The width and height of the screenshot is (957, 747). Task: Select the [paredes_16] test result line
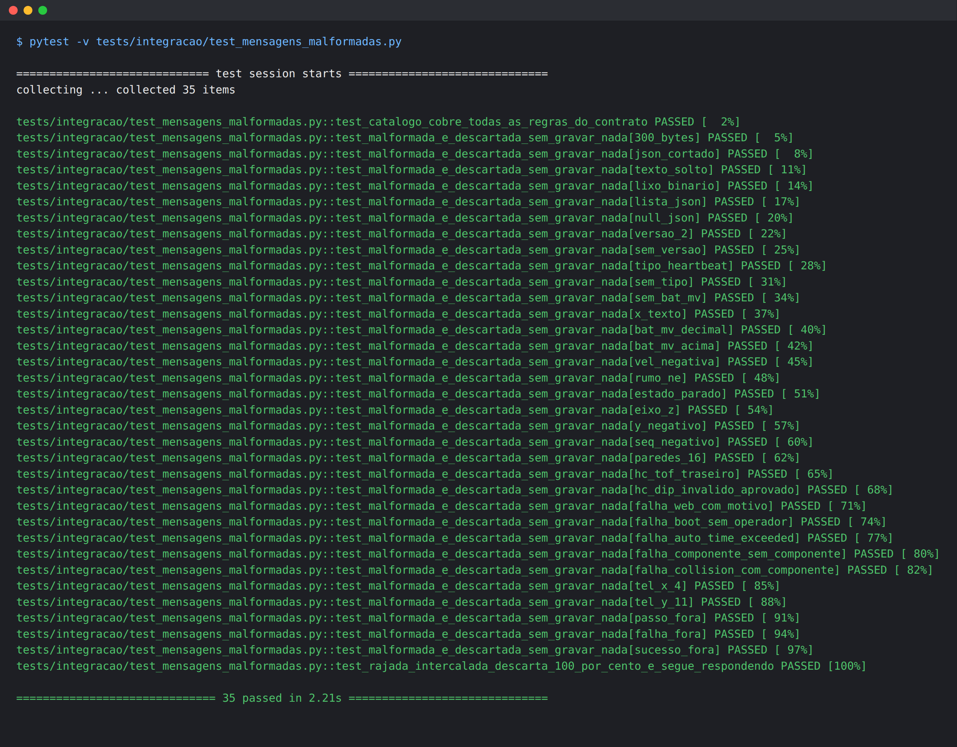point(409,457)
